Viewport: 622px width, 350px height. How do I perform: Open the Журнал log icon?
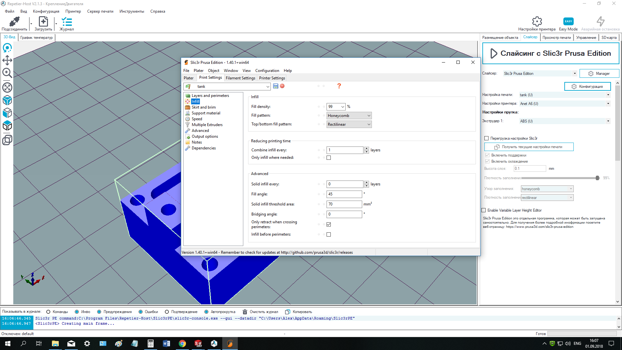pyautogui.click(x=67, y=22)
